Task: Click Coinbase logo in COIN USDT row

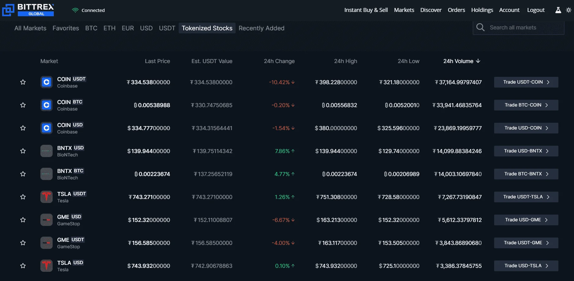Action: (x=47, y=82)
